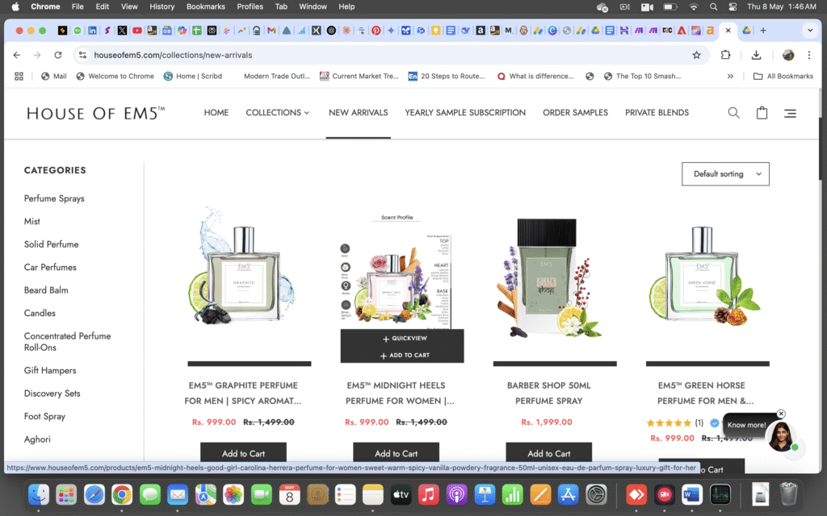Click the House of EM5 logo

pyautogui.click(x=95, y=113)
